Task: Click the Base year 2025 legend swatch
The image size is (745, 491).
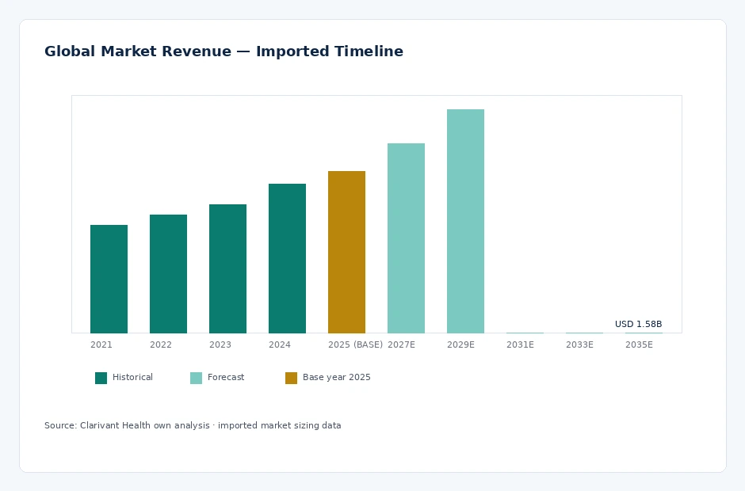Action: click(291, 378)
